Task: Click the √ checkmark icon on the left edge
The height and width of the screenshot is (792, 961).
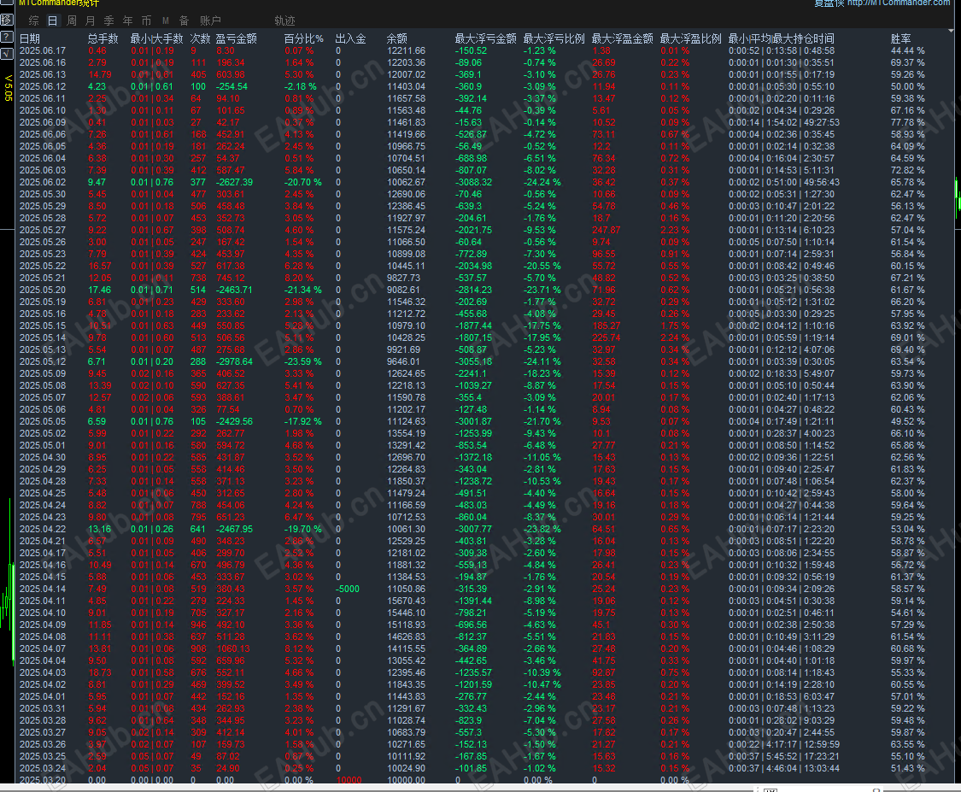Action: pyautogui.click(x=7, y=53)
